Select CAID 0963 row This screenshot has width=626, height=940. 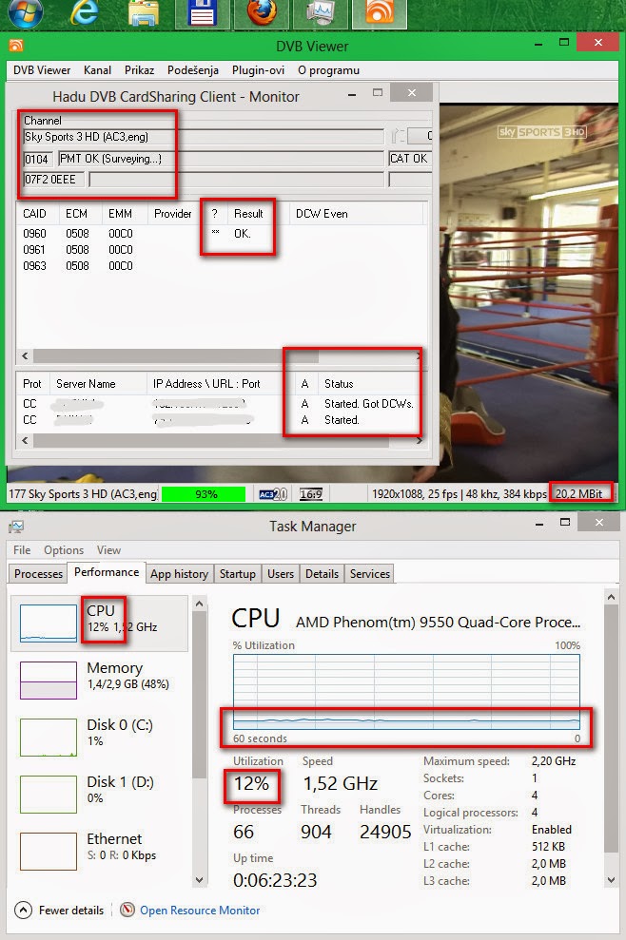[x=222, y=265]
